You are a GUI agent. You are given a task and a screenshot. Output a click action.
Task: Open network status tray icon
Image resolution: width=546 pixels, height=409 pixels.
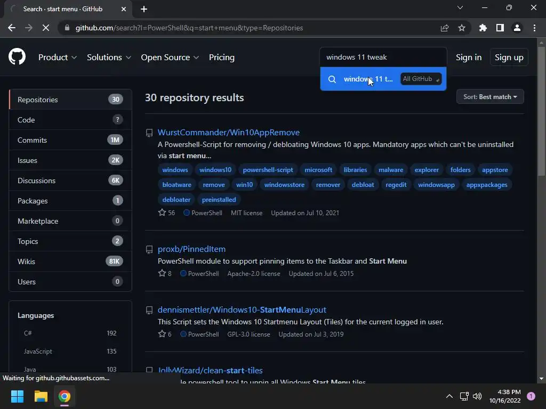(x=464, y=396)
